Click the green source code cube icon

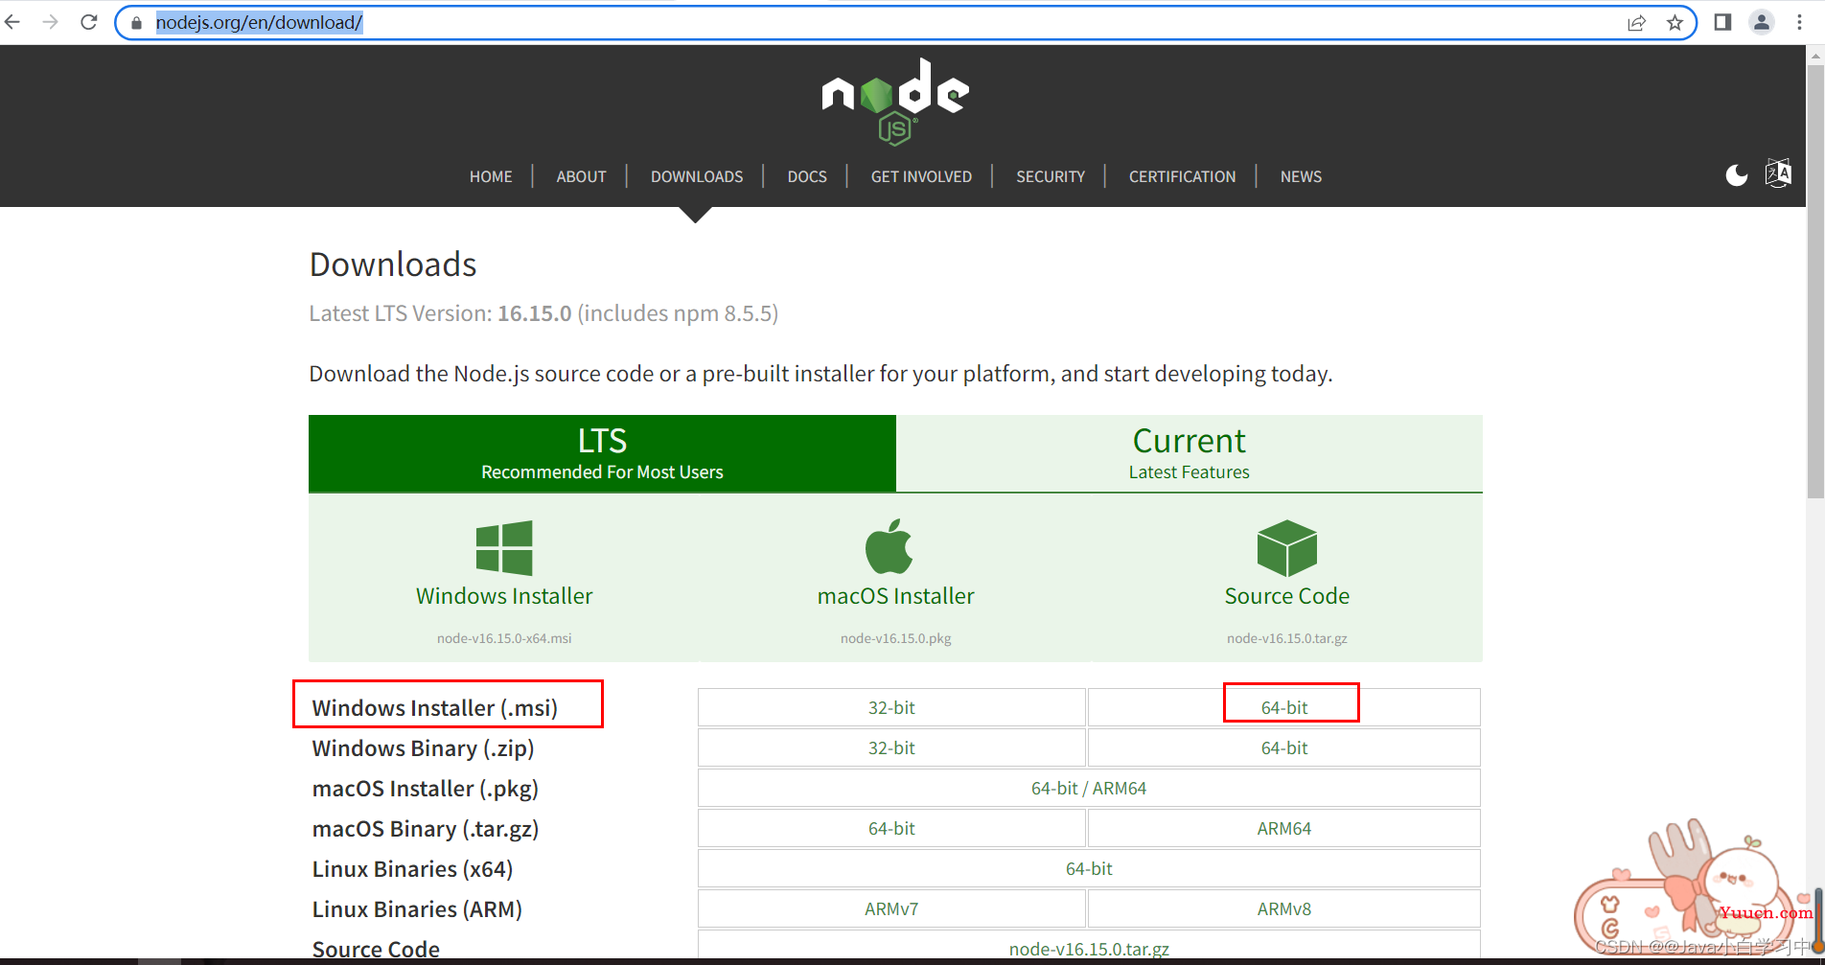click(1287, 548)
